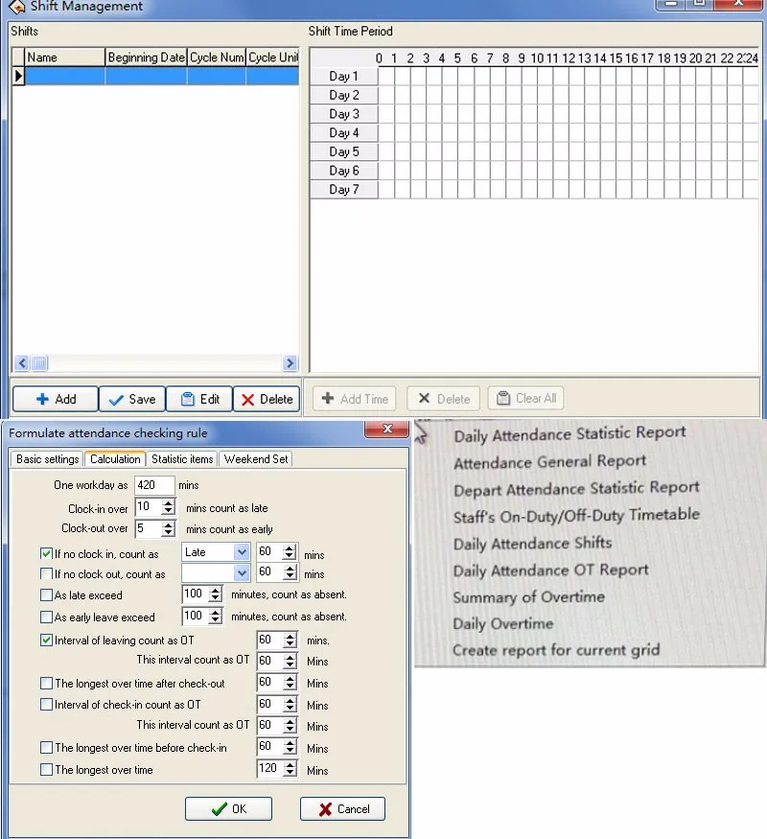Select the Day 5 row header
767x839 pixels.
344,151
